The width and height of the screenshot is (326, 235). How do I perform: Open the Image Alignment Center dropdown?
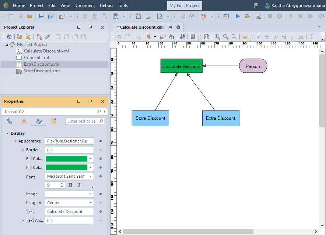tap(91, 203)
